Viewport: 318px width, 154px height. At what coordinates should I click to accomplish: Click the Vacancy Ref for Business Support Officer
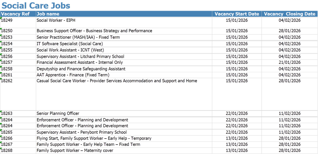click(x=8, y=31)
